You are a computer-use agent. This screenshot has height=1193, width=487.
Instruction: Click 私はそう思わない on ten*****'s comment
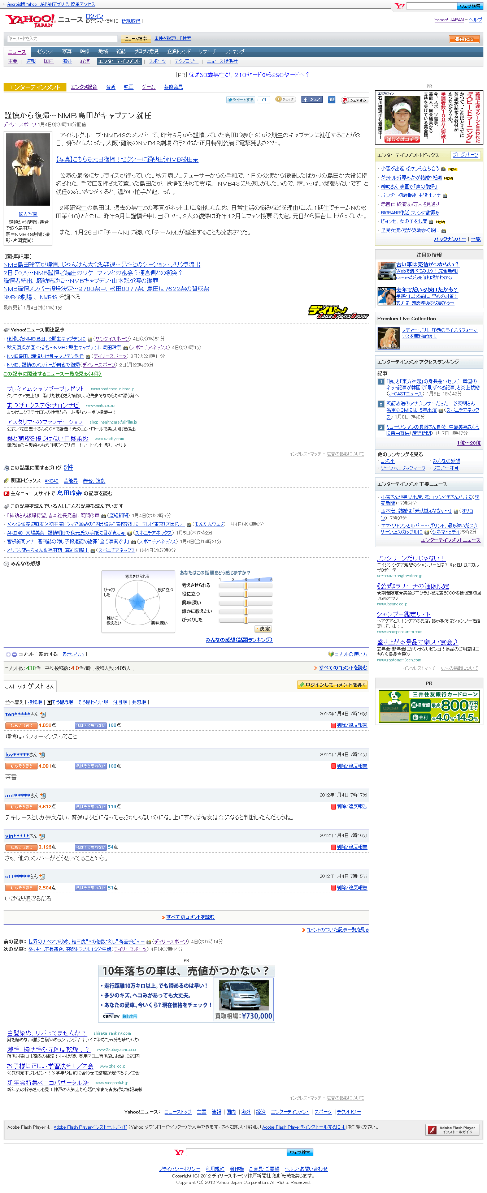(x=91, y=725)
